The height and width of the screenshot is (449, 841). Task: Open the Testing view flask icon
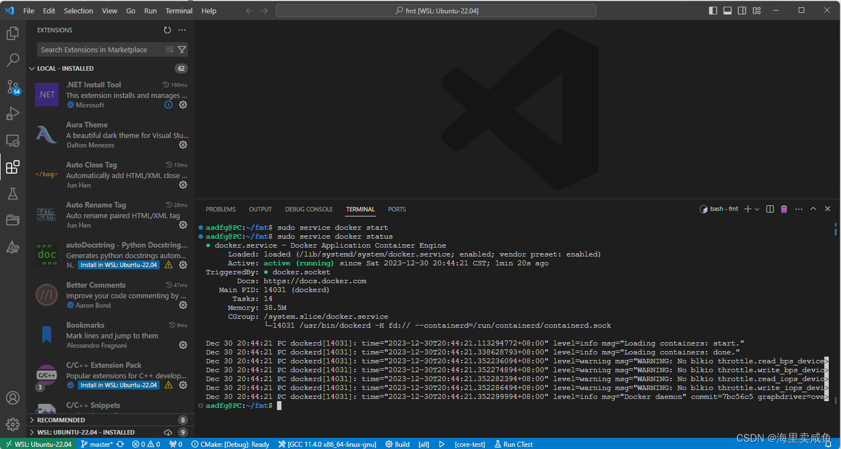click(13, 193)
